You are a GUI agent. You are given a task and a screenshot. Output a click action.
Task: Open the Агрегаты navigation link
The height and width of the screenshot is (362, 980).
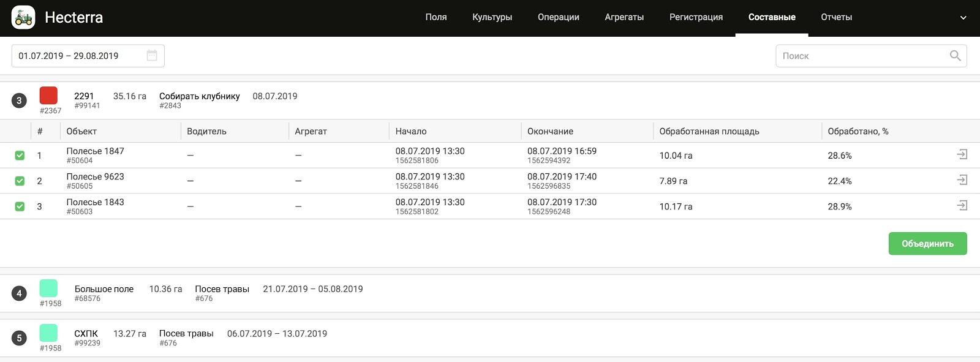[624, 17]
